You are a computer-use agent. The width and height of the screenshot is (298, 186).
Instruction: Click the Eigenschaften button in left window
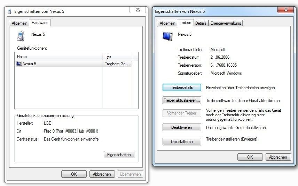coord(119,154)
